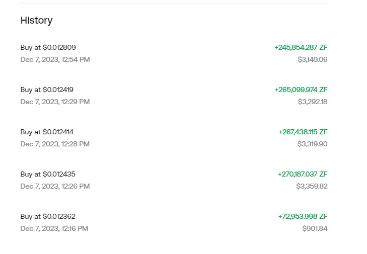The height and width of the screenshot is (254, 367).
Task: Click the 12:29 PM transaction date
Action: (55, 102)
